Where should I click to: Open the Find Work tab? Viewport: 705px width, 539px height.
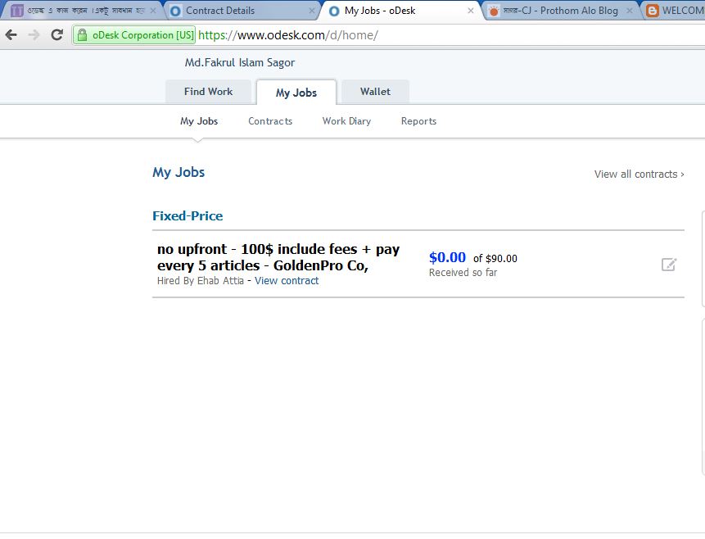(208, 92)
